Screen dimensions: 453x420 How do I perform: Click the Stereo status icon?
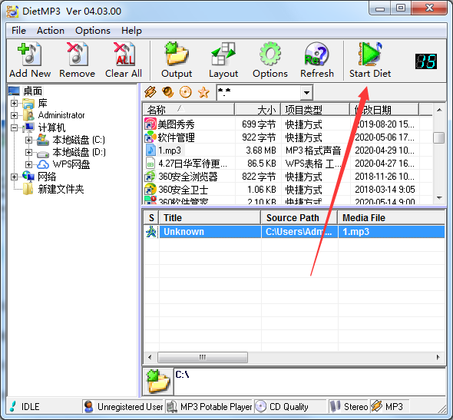(335, 407)
